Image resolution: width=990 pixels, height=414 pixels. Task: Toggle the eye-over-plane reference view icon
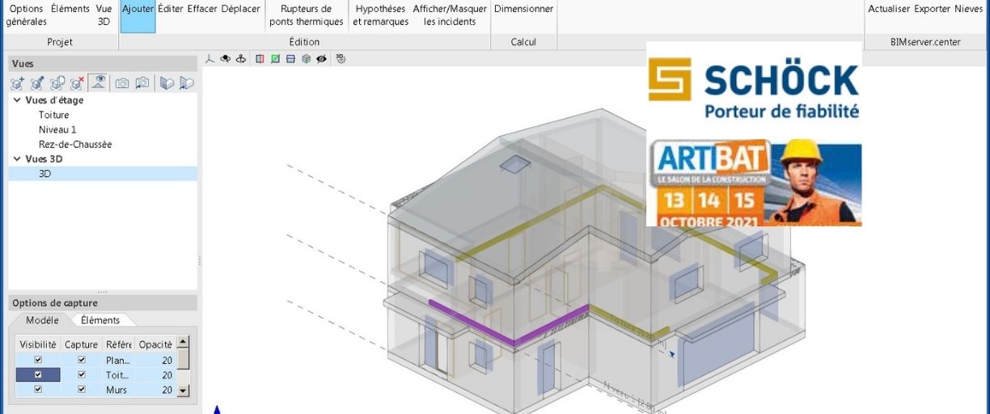(99, 82)
